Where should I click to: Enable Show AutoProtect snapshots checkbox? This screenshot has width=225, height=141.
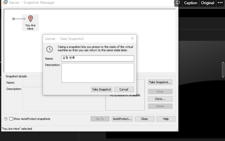pos(11,119)
